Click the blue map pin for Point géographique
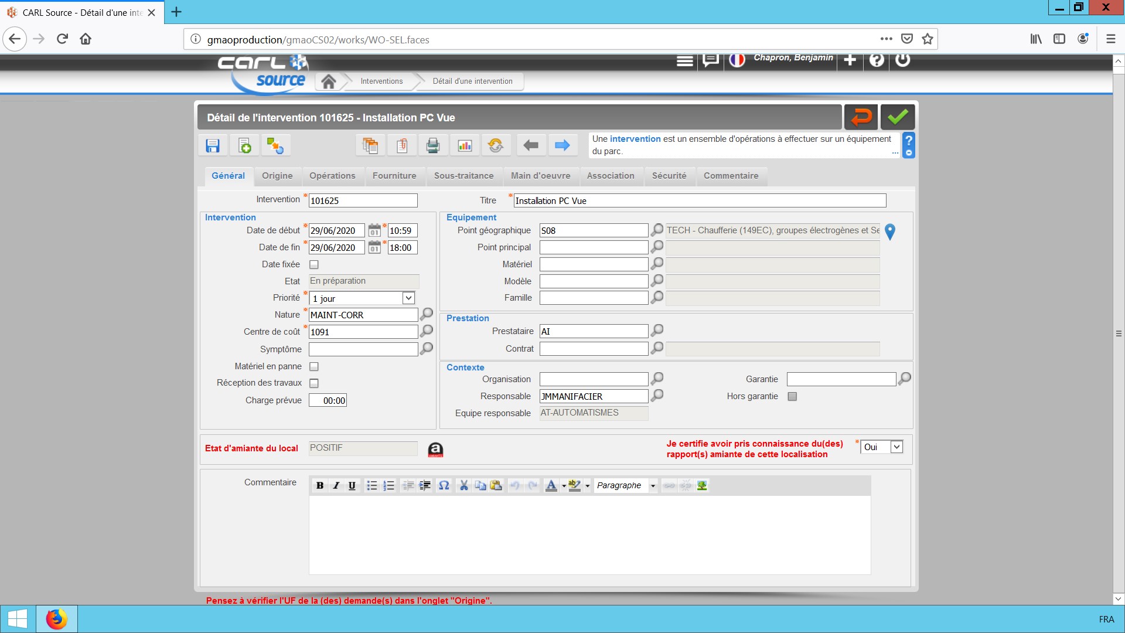The width and height of the screenshot is (1125, 633). (889, 232)
